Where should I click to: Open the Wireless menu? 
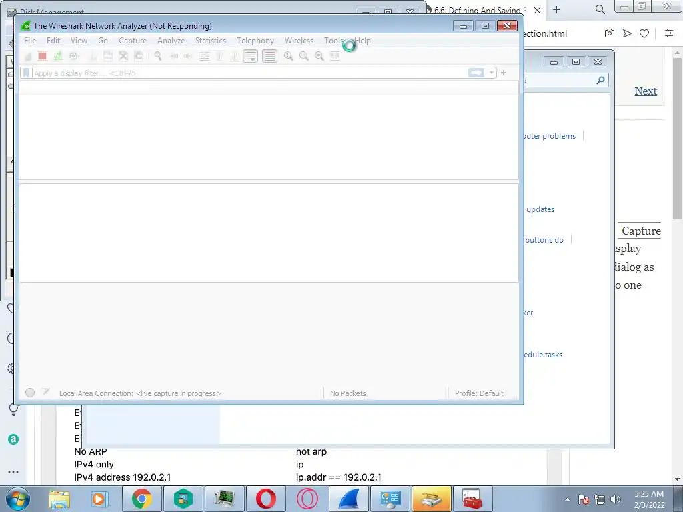[x=299, y=41]
